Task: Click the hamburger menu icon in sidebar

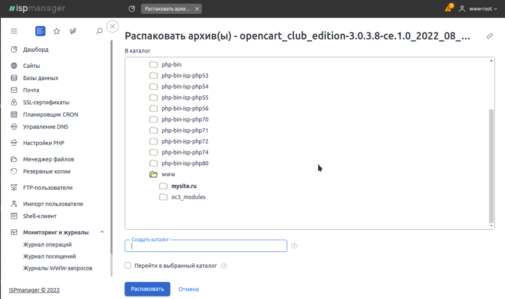Action: [14, 31]
